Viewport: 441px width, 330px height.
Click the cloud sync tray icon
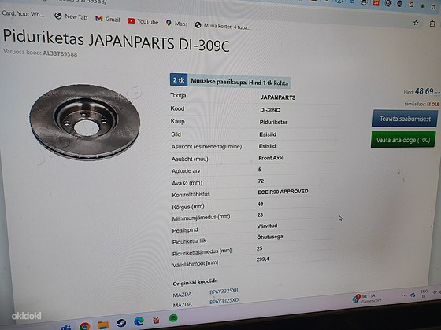413,295
